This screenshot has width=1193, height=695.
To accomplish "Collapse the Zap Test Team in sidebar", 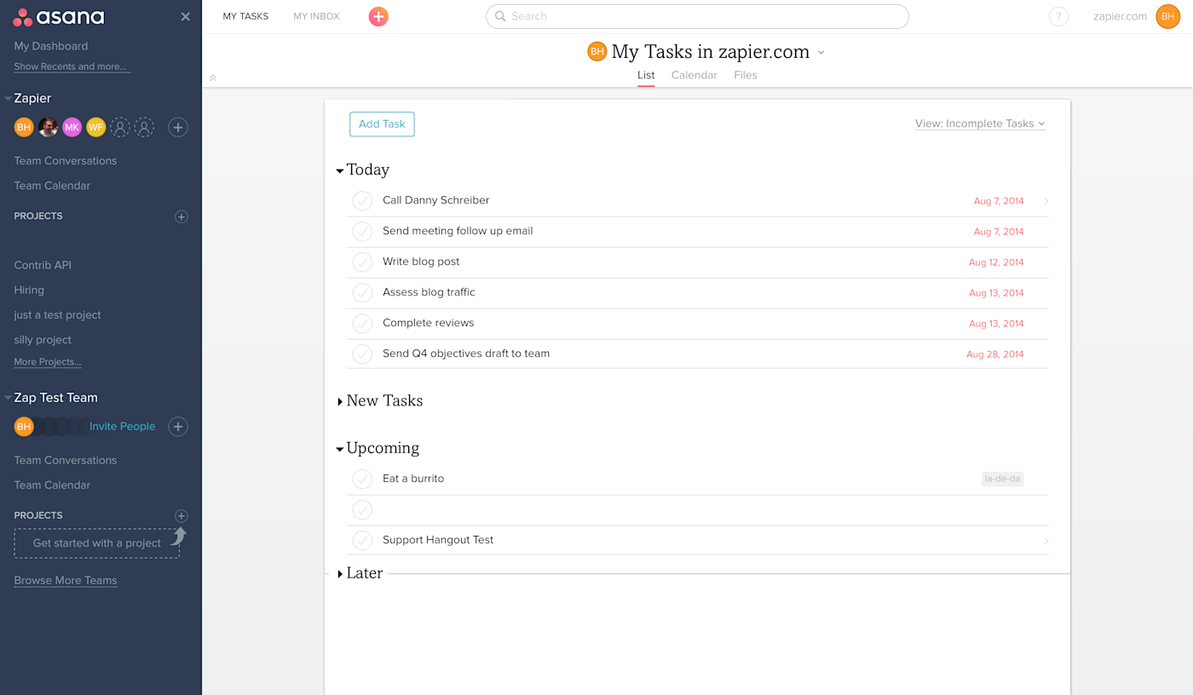I will tap(8, 398).
